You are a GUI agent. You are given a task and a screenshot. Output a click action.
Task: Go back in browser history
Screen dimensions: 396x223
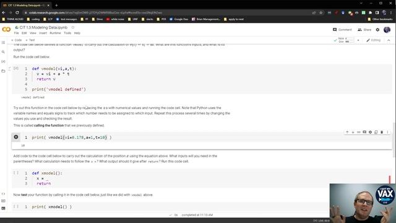(4, 12)
